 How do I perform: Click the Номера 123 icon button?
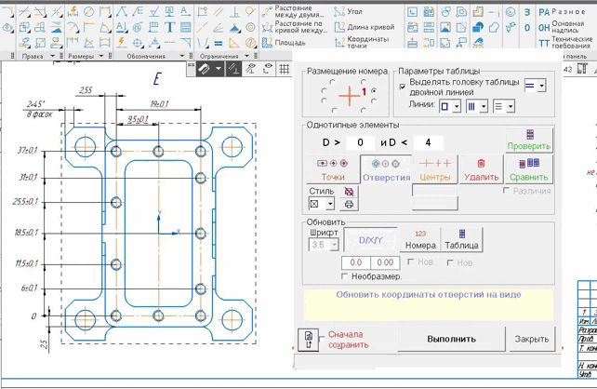pos(419,239)
